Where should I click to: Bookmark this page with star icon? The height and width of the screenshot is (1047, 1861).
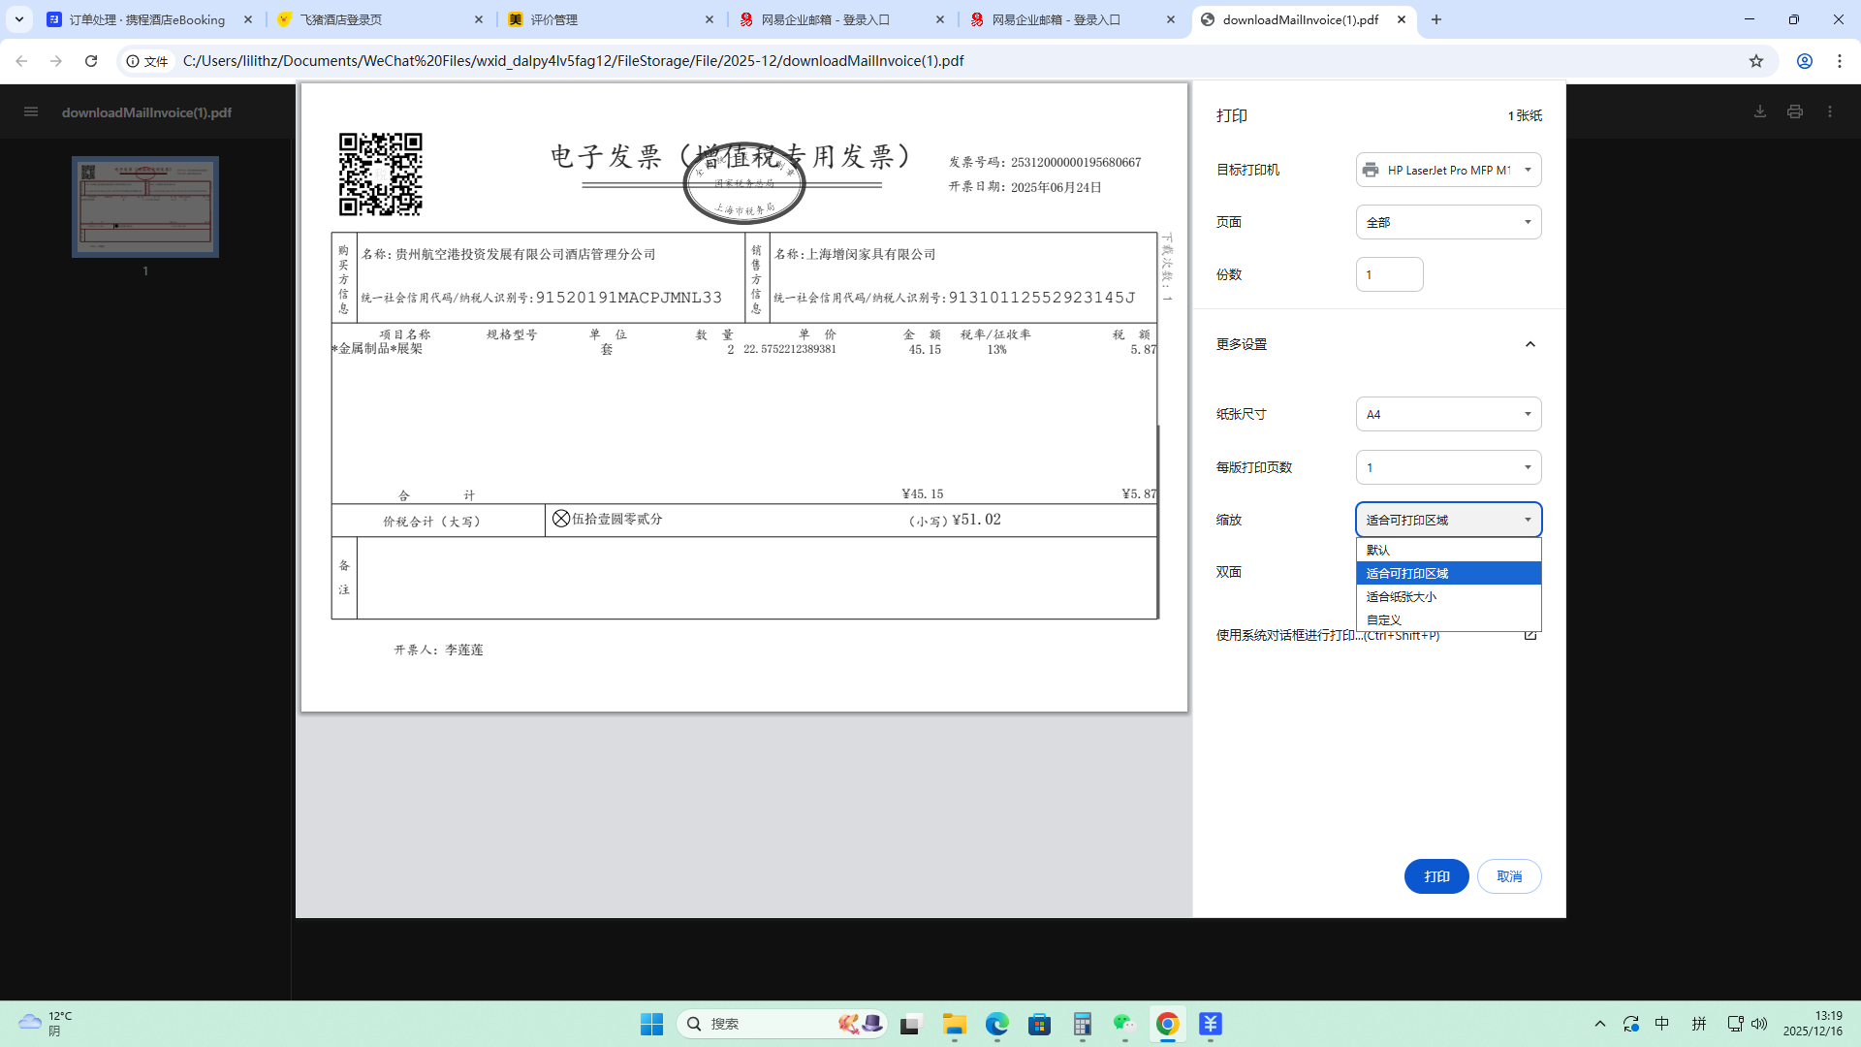click(1756, 61)
